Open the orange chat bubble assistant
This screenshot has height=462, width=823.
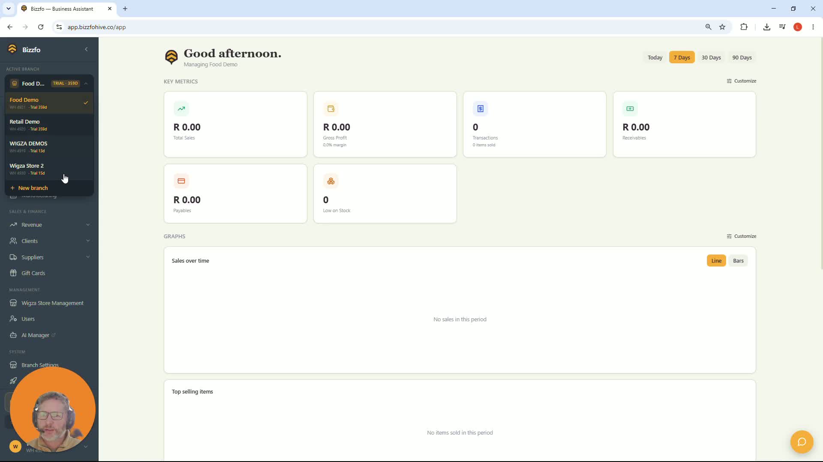[802, 442]
